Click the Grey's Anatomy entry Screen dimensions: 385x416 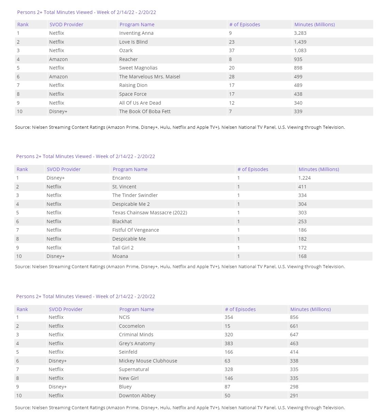point(137,343)
